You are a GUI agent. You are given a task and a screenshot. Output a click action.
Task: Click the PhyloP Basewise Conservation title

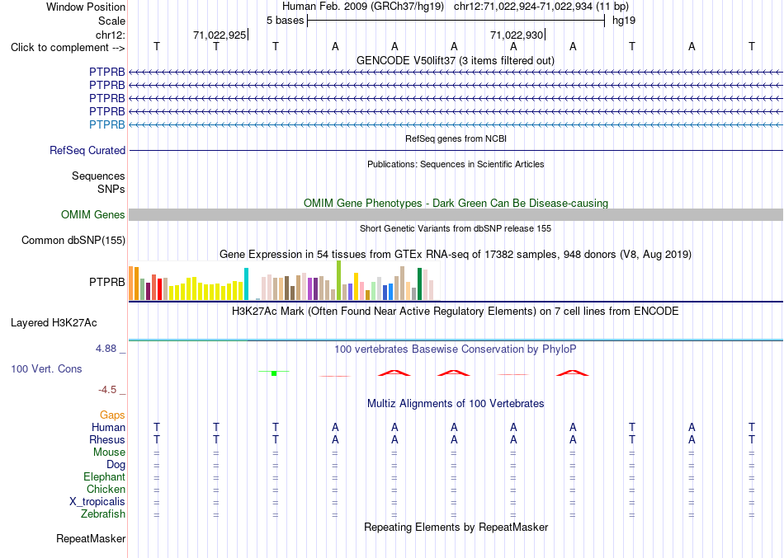(456, 349)
